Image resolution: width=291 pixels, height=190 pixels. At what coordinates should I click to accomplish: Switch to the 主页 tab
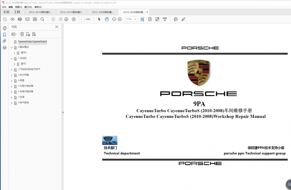[x=6, y=12]
